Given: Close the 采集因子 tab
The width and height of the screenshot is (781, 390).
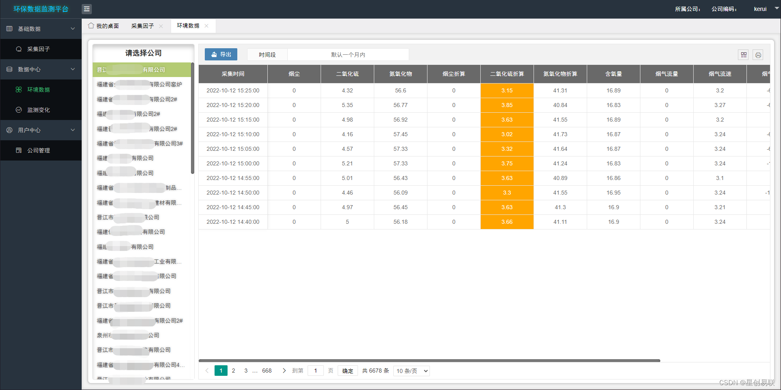Looking at the screenshot, I should [161, 26].
